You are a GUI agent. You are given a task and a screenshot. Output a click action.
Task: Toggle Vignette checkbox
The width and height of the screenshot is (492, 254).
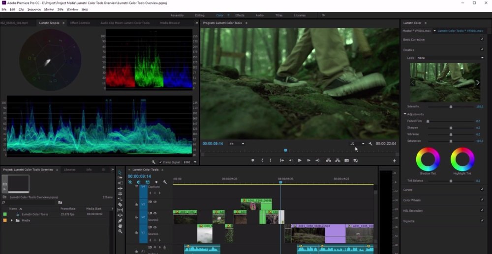coord(482,221)
